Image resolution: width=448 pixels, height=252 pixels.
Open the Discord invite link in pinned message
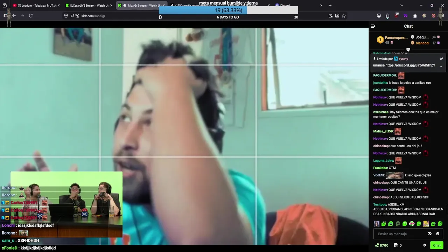coord(410,65)
